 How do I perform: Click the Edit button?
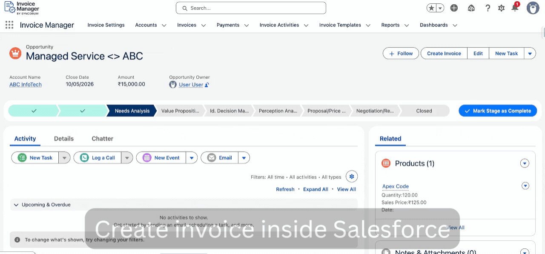(x=478, y=54)
